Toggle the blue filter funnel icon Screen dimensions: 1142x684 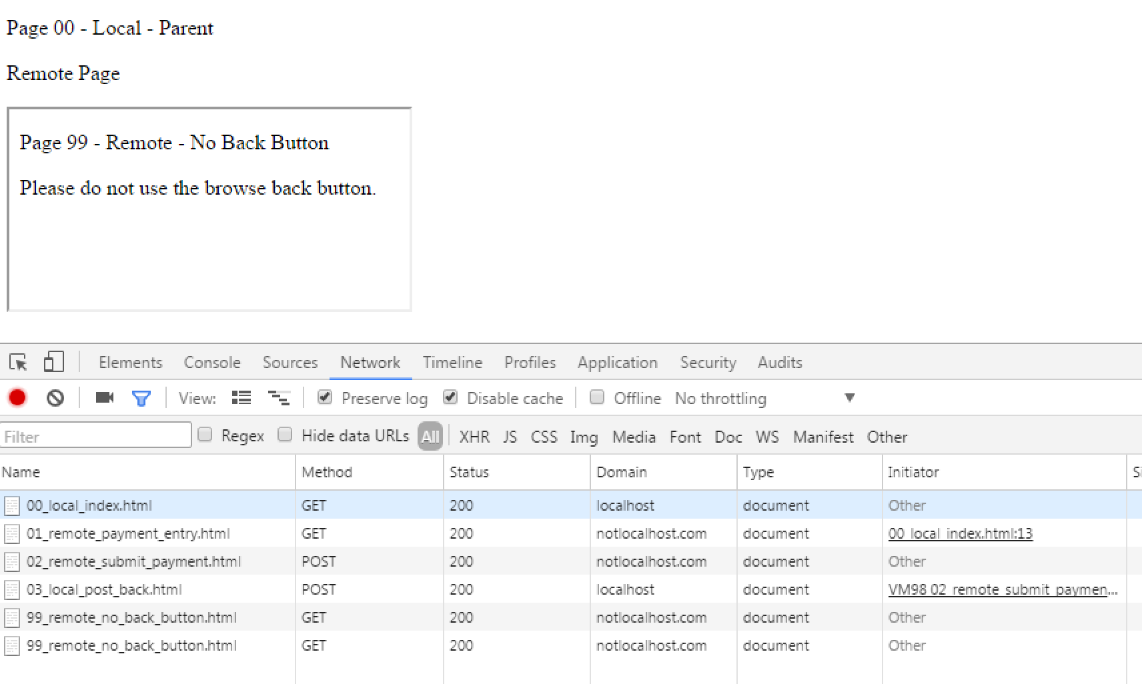[141, 399]
